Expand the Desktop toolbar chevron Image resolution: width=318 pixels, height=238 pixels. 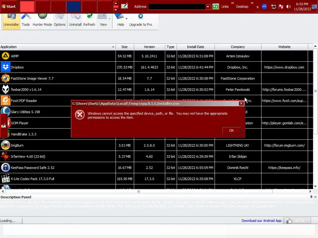tap(252, 3)
